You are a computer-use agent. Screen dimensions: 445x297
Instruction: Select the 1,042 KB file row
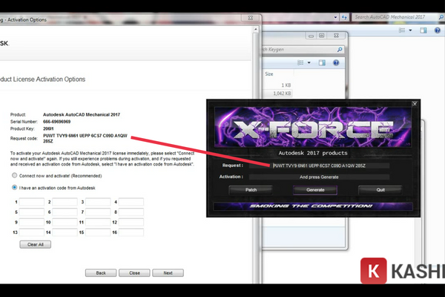click(x=278, y=94)
